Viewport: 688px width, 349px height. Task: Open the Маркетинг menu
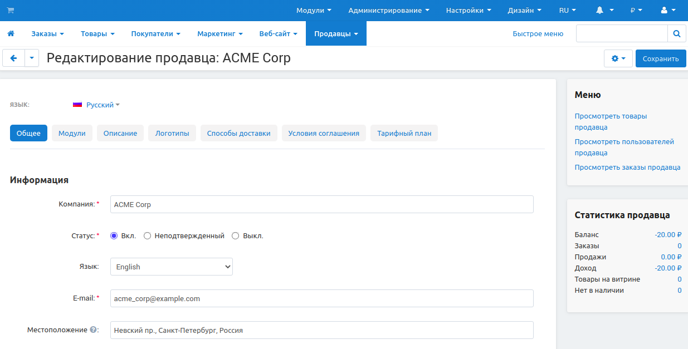(219, 34)
